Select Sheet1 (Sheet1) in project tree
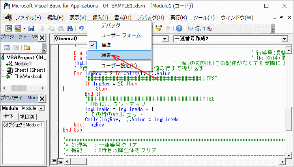 30,70
